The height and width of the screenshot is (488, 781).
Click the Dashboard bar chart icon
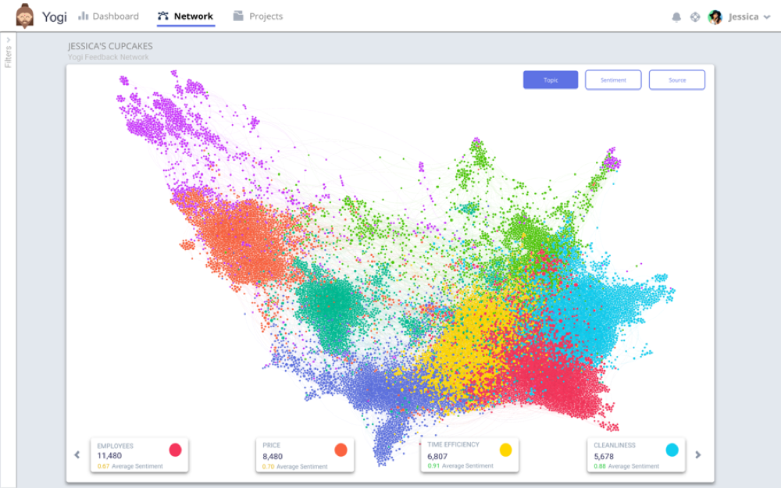pos(84,16)
